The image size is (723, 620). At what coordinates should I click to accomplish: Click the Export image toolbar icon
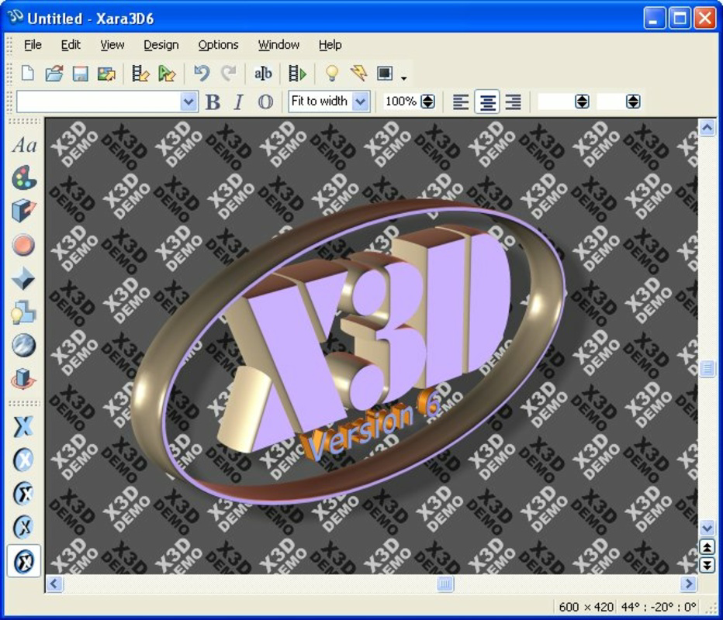tap(106, 74)
